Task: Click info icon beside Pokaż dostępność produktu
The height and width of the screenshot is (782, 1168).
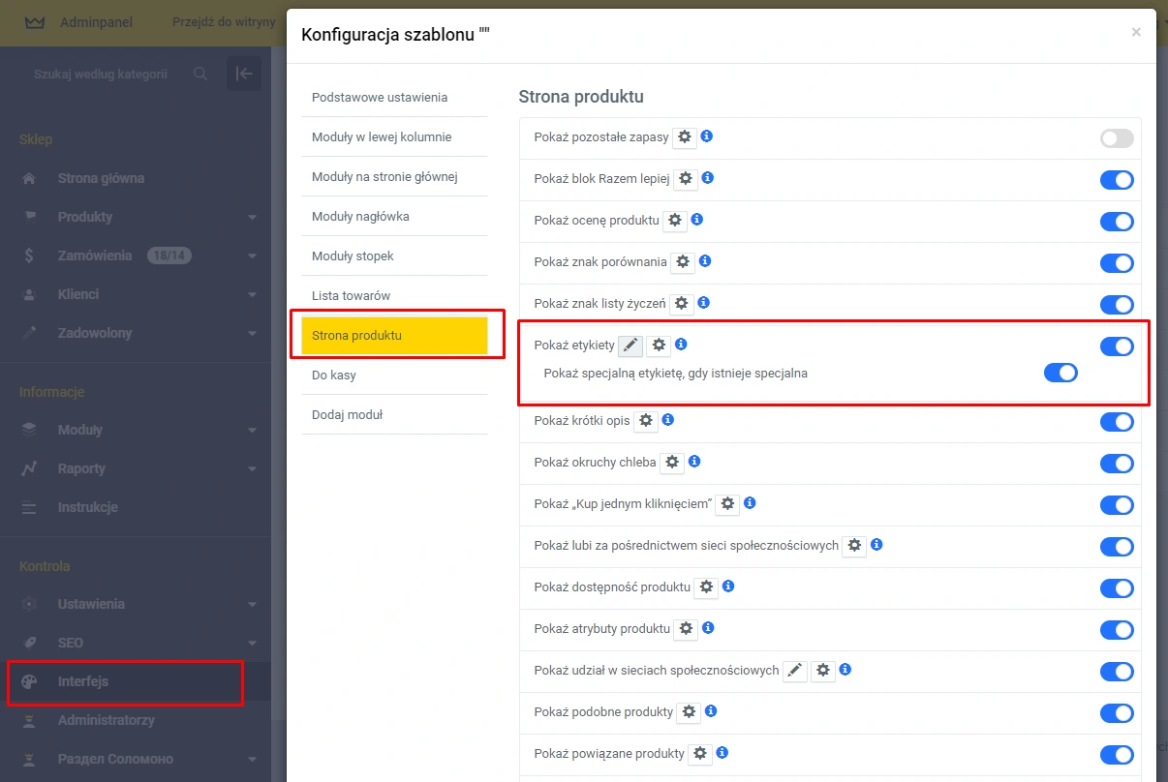Action: [728, 586]
